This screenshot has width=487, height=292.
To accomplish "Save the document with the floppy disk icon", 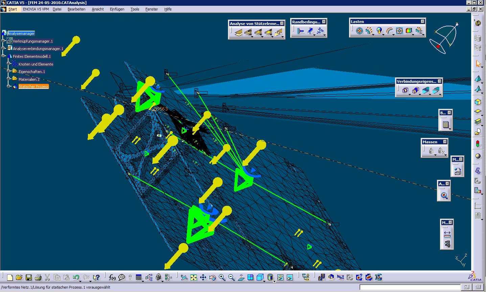I will click(x=29, y=278).
